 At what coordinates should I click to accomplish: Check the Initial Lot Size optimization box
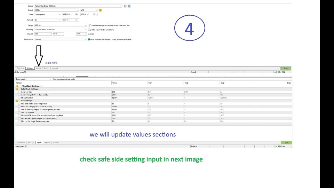(x=19, y=92)
